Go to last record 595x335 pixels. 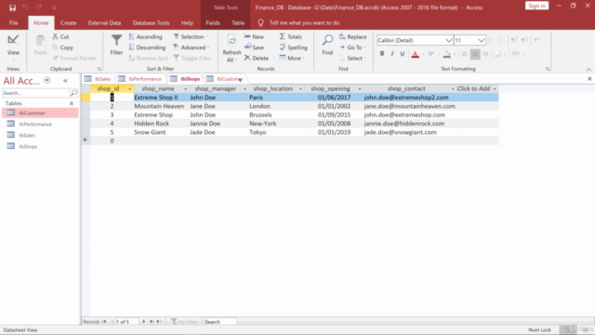tap(152, 322)
